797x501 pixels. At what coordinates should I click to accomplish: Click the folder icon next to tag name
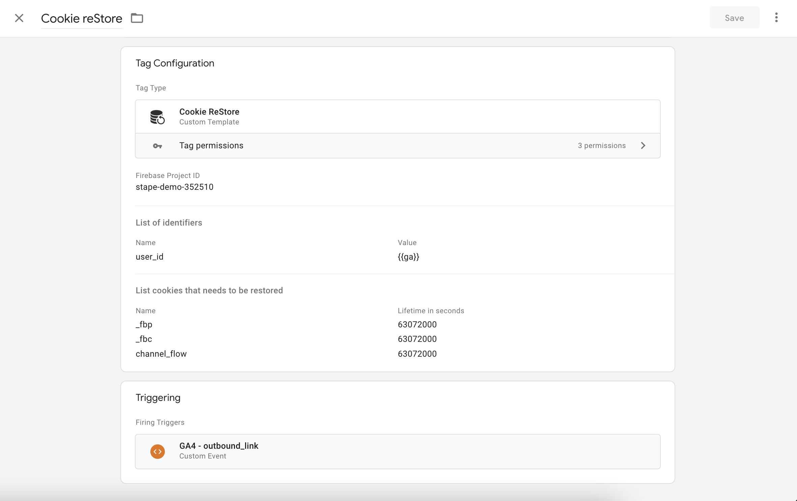pos(137,18)
